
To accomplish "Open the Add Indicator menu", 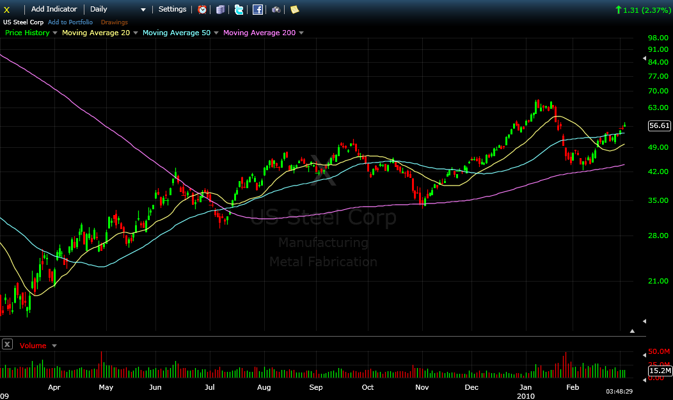I will point(54,9).
